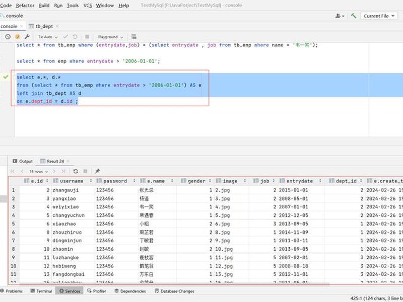Click the green checkmark in editor gutter
403x302 pixels.
coord(6,77)
